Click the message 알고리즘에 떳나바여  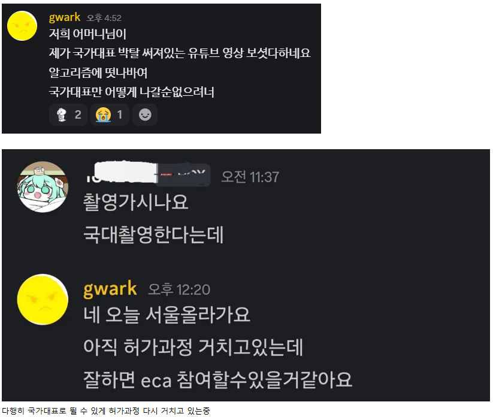[x=98, y=73]
